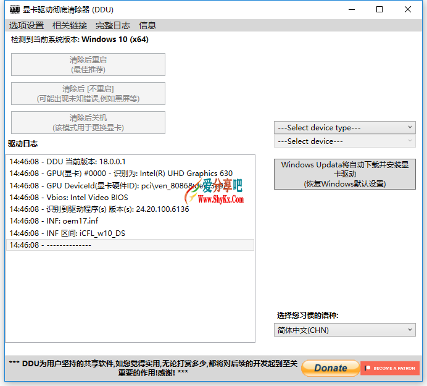This screenshot has height=386, width=427.
Task: Select log line INF 区间: iCFL_w10_DS
Action: click(x=130, y=233)
